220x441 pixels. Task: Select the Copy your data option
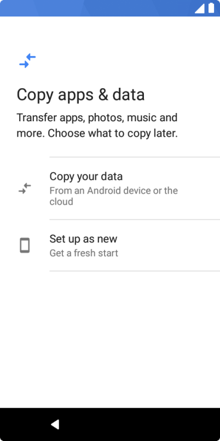pos(110,189)
